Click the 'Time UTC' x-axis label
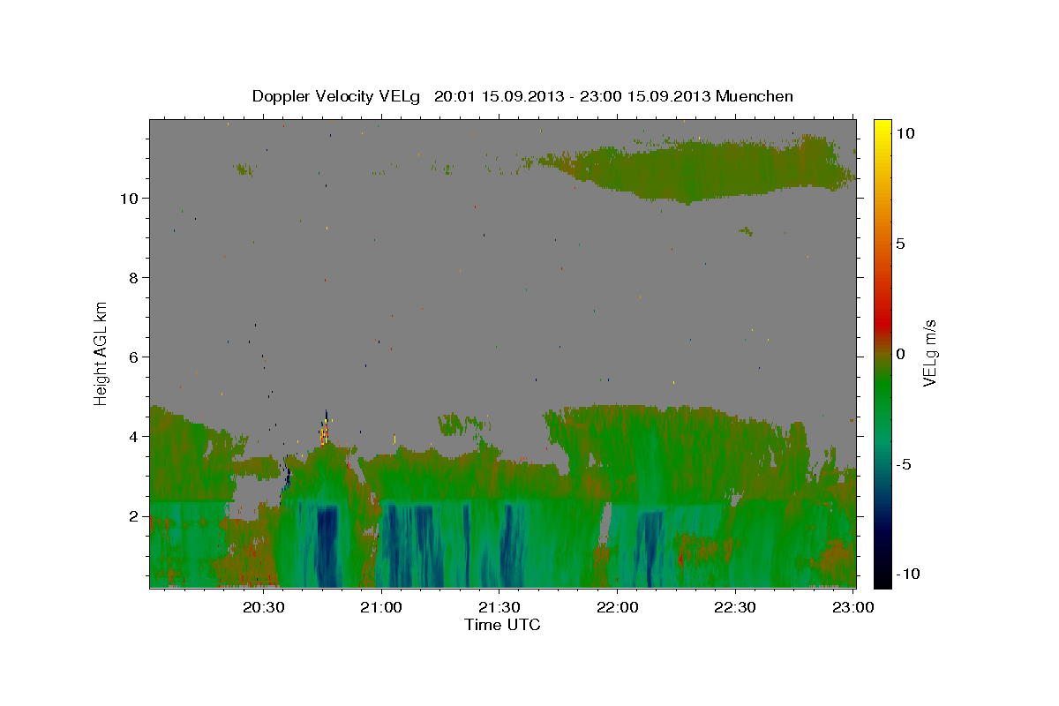The image size is (1059, 706). tap(502, 625)
